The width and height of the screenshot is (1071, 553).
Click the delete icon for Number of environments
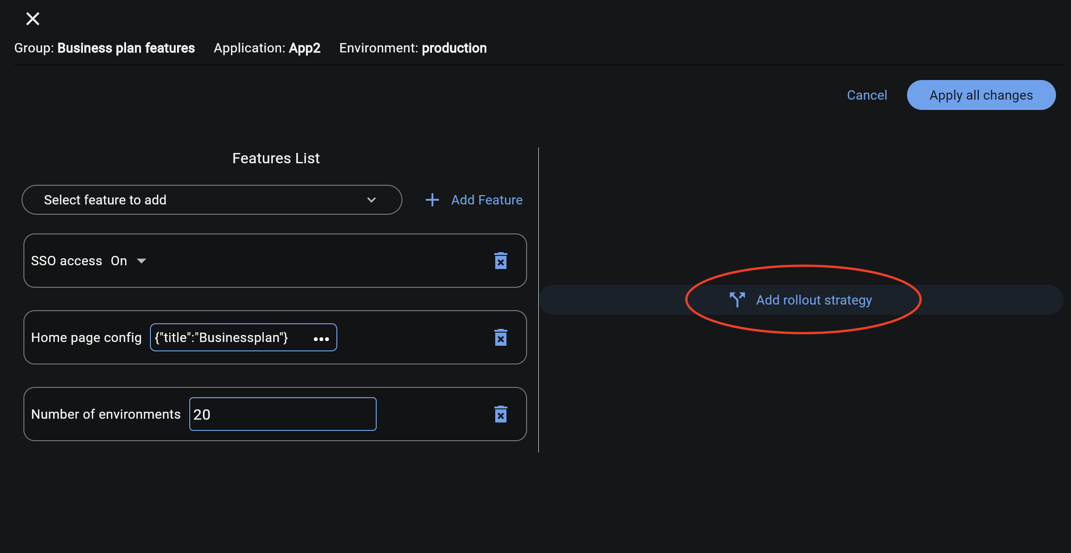[500, 415]
